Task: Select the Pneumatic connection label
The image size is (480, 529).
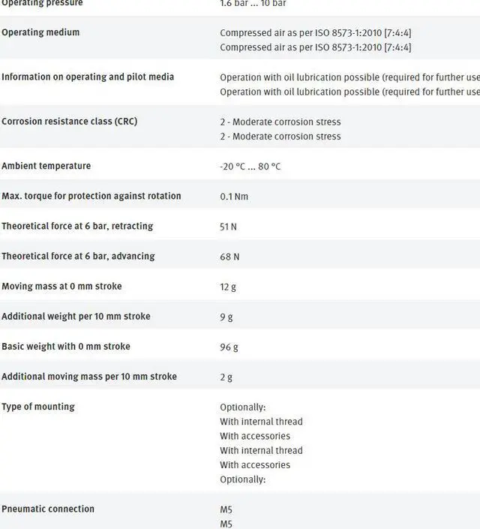Action: point(48,509)
